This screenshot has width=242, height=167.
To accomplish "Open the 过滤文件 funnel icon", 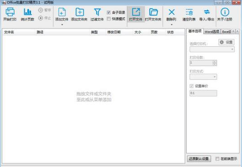I will coord(97,12).
